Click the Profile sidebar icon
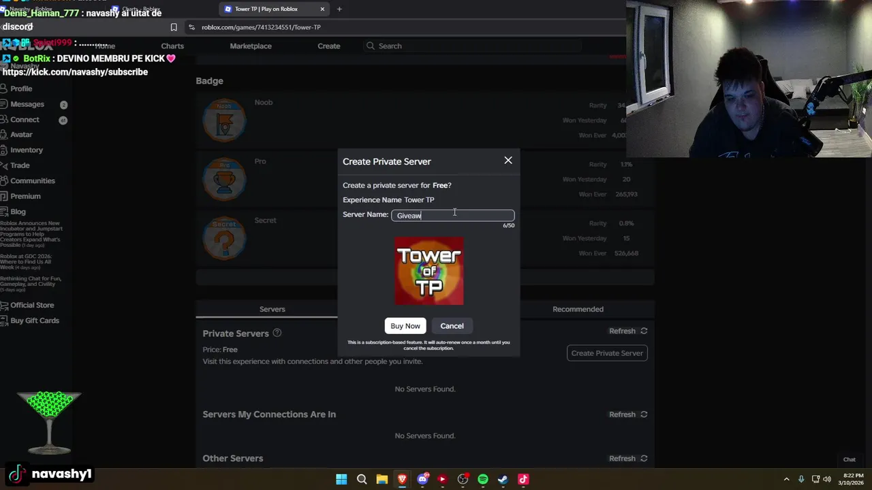 click(x=4, y=88)
